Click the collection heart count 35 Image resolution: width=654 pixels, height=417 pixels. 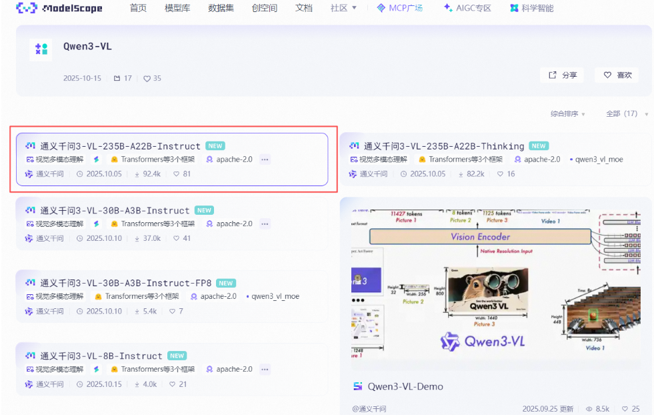coord(152,78)
